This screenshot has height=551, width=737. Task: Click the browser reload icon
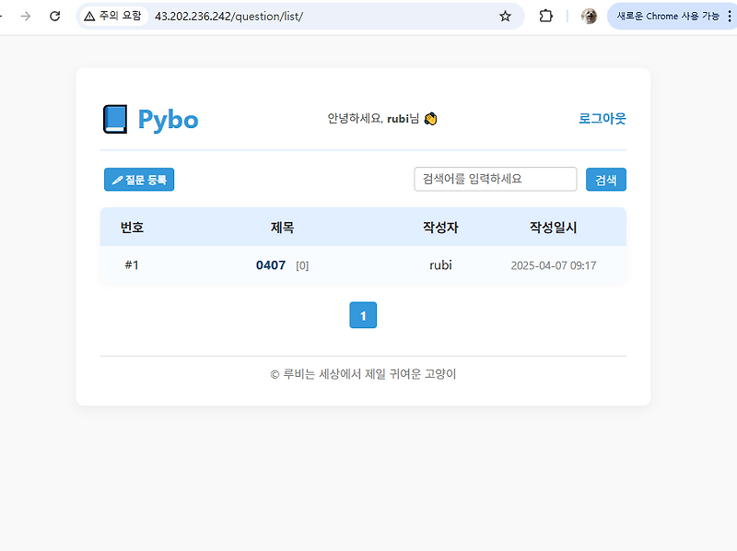pos(55,16)
